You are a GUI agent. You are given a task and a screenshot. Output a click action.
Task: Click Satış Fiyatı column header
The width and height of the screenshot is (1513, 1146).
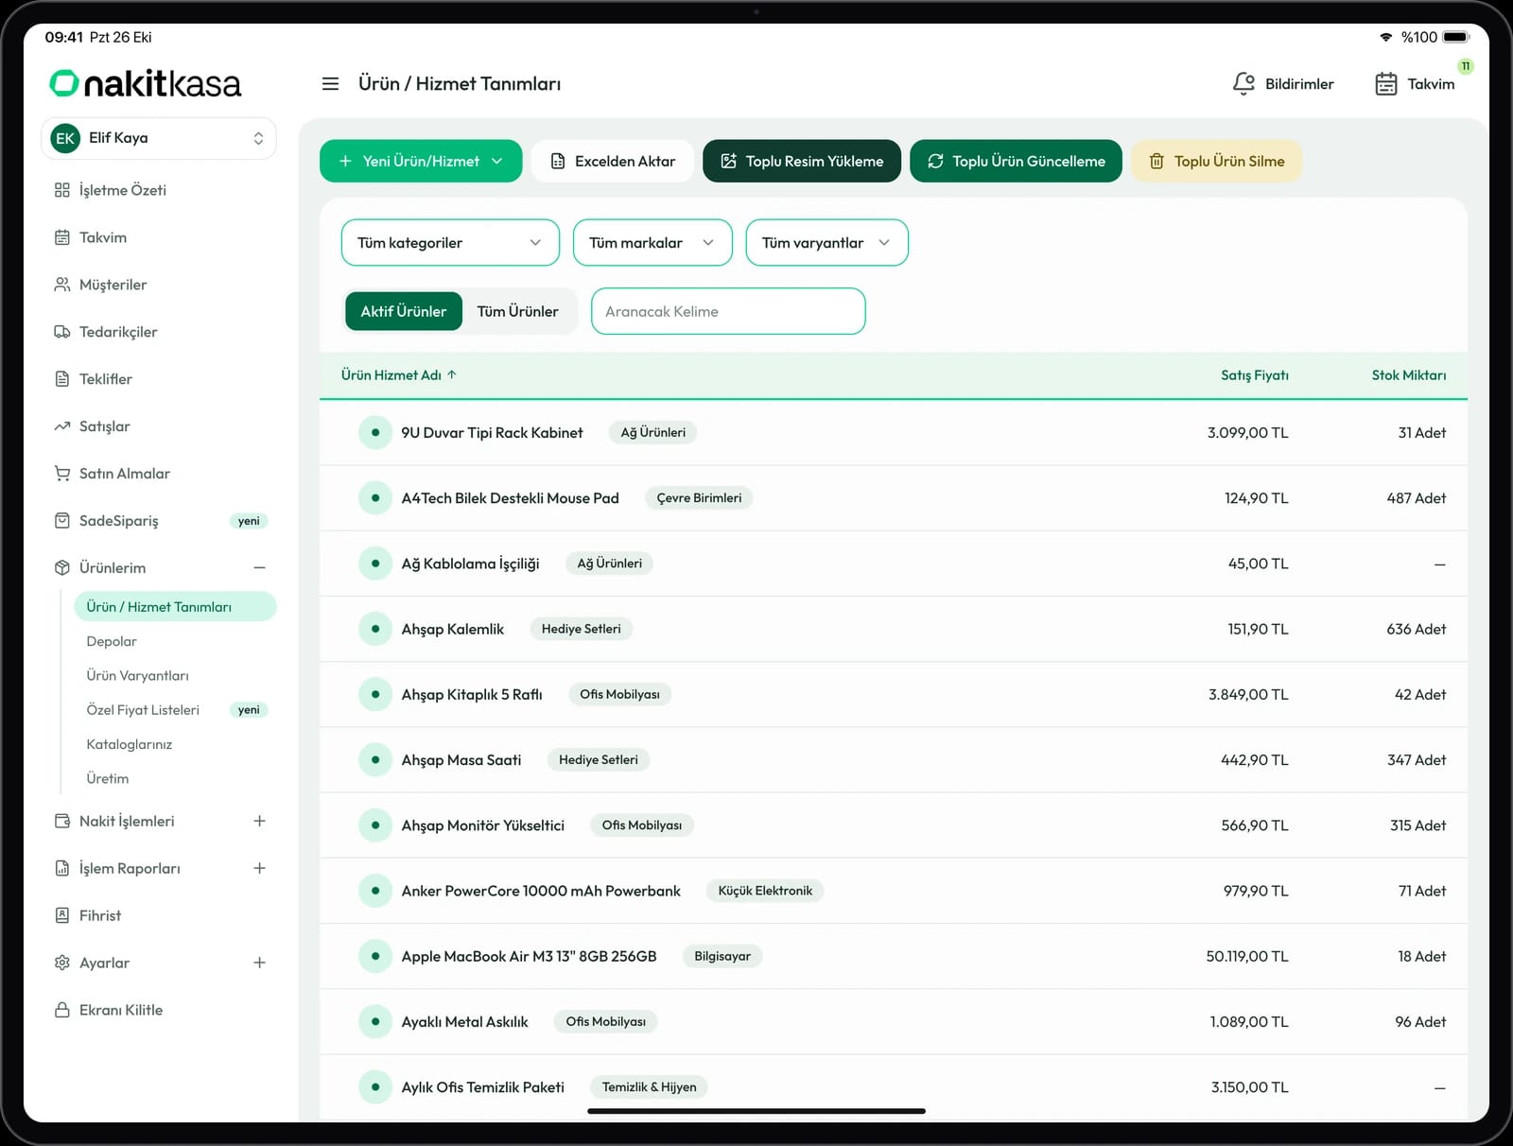(1254, 375)
